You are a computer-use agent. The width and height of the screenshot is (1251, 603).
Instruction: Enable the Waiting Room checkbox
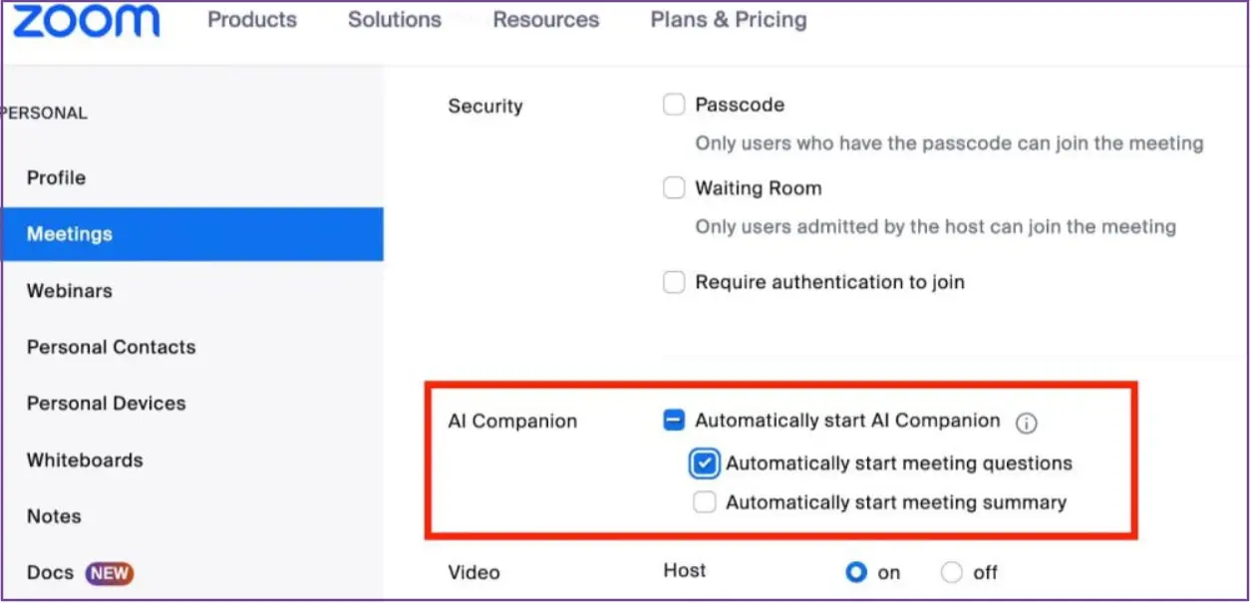tap(674, 187)
